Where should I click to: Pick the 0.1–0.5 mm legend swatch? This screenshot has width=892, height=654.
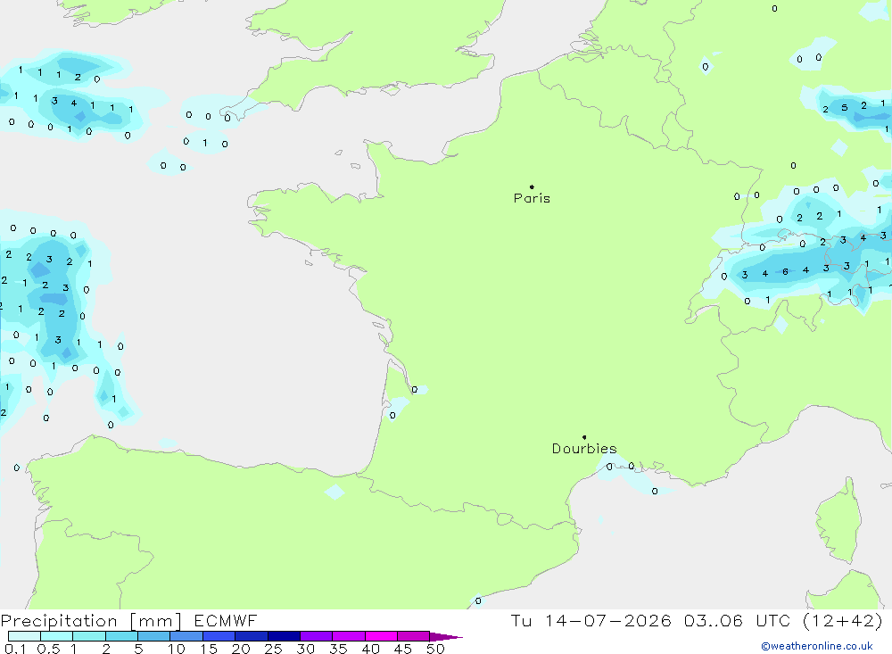click(24, 636)
